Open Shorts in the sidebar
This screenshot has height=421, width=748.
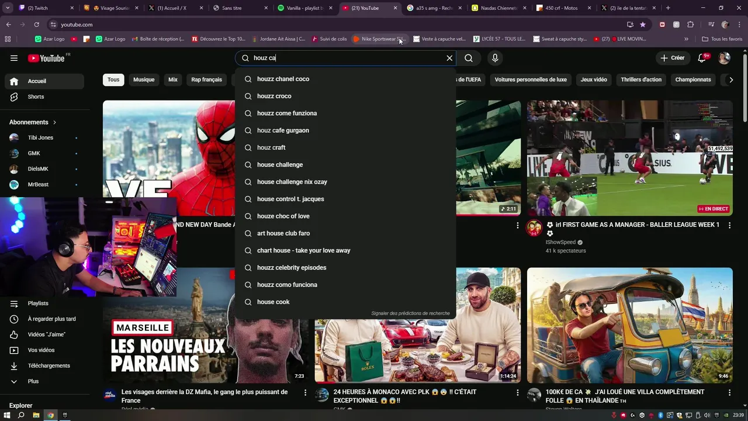(x=44, y=96)
